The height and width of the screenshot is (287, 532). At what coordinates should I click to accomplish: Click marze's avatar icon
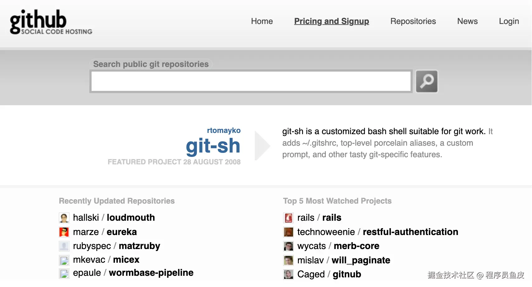point(64,232)
